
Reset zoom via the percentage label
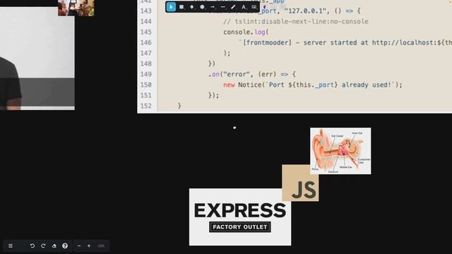pos(101,246)
